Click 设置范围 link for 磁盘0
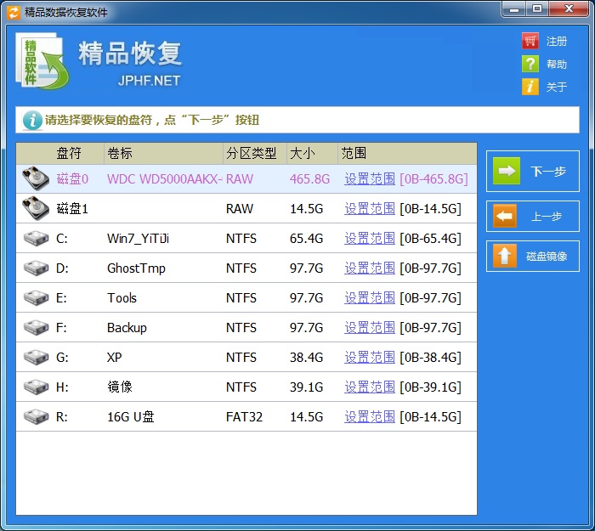 point(370,178)
